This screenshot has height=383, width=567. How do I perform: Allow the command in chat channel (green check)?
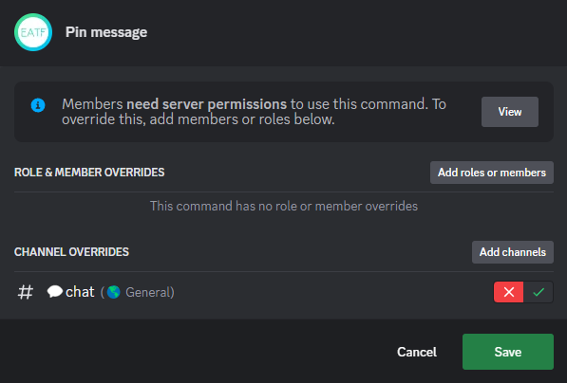click(539, 292)
